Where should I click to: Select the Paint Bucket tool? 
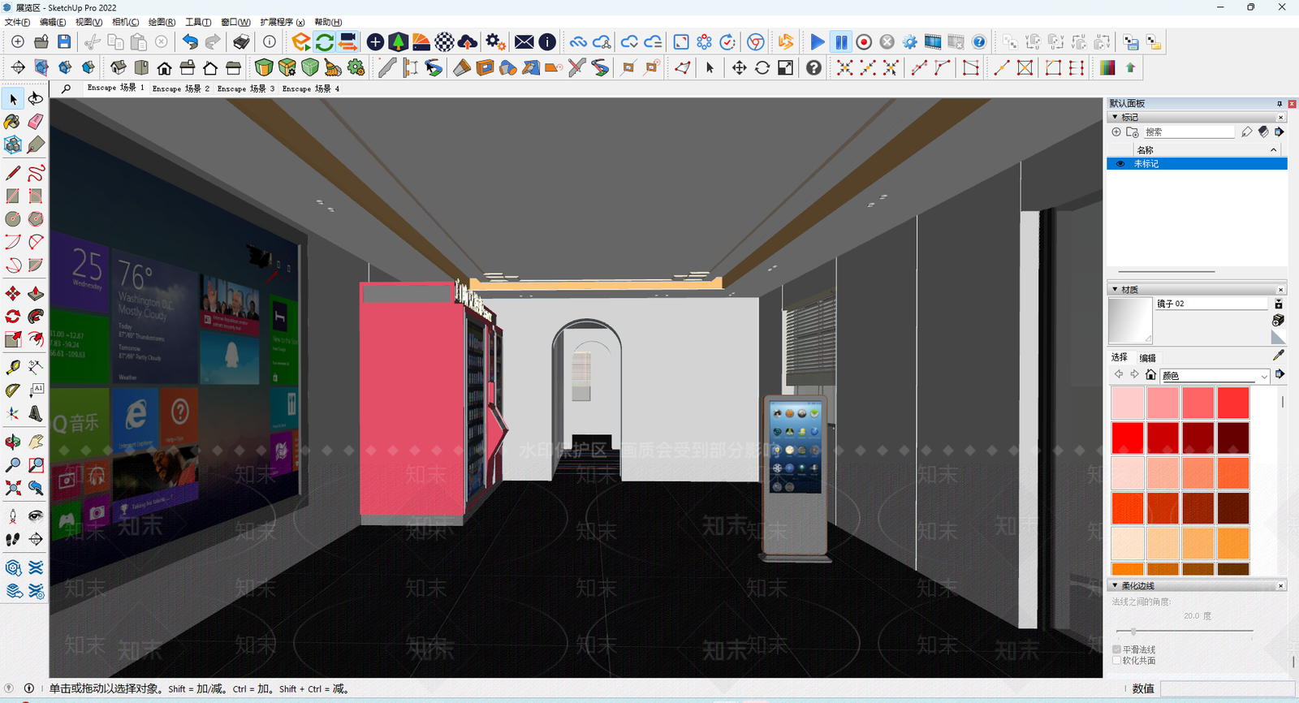(x=12, y=122)
